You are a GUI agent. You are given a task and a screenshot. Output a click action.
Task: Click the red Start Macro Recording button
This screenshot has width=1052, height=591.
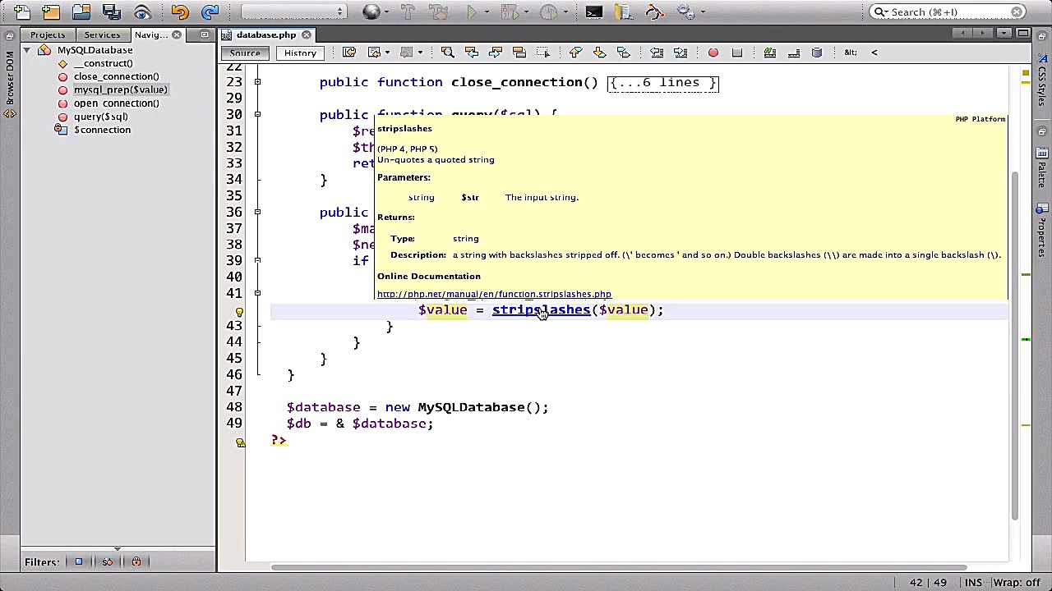point(713,53)
